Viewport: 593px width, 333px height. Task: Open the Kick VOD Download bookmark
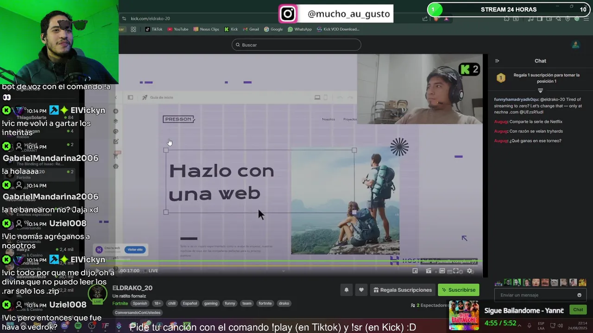[338, 29]
